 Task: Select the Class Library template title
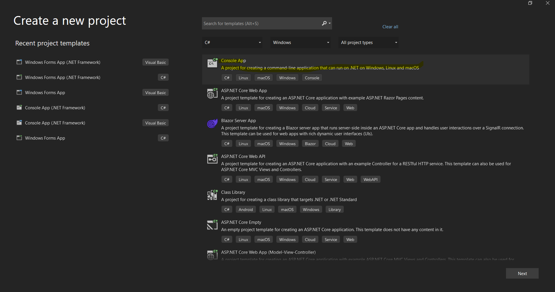233,192
